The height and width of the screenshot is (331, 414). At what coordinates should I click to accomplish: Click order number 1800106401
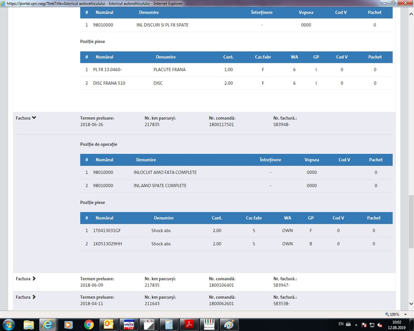(221, 285)
